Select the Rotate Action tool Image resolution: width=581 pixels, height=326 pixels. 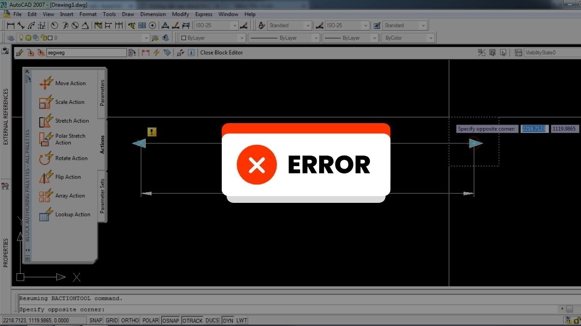tap(63, 158)
